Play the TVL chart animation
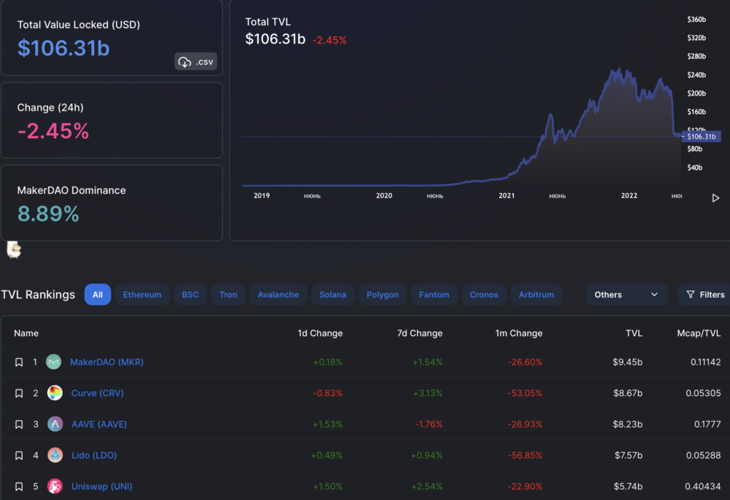This screenshot has width=730, height=500. [x=716, y=198]
